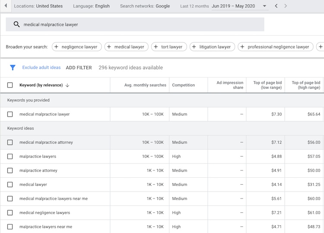Click 'Exclude adult ideas' link
Image resolution: width=324 pixels, height=233 pixels.
pos(41,68)
